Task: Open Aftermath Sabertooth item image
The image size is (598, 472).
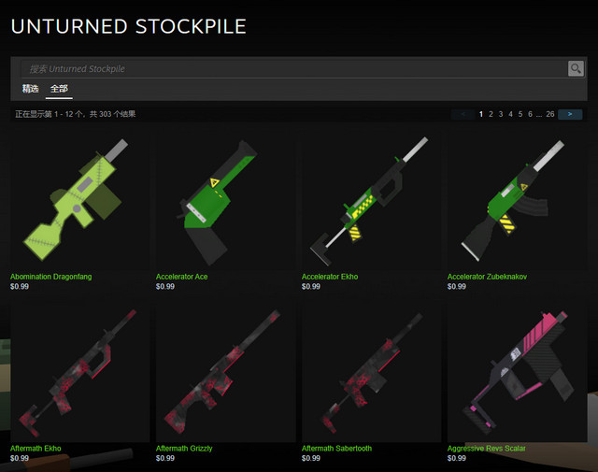Action: click(371, 371)
